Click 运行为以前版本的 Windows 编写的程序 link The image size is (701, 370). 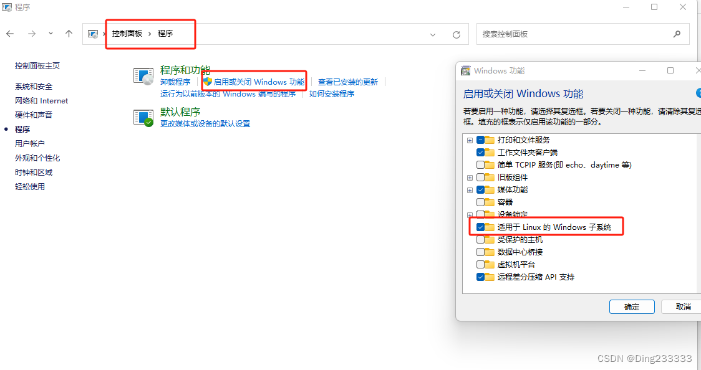click(x=228, y=93)
